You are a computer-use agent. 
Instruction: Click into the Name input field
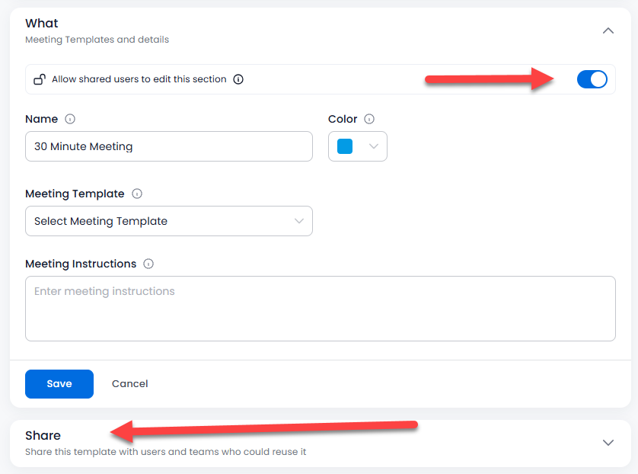point(168,146)
